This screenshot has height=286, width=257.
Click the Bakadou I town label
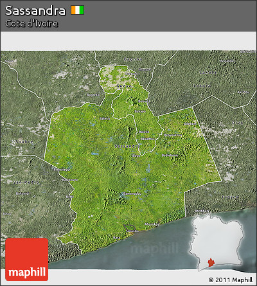click(x=148, y=139)
